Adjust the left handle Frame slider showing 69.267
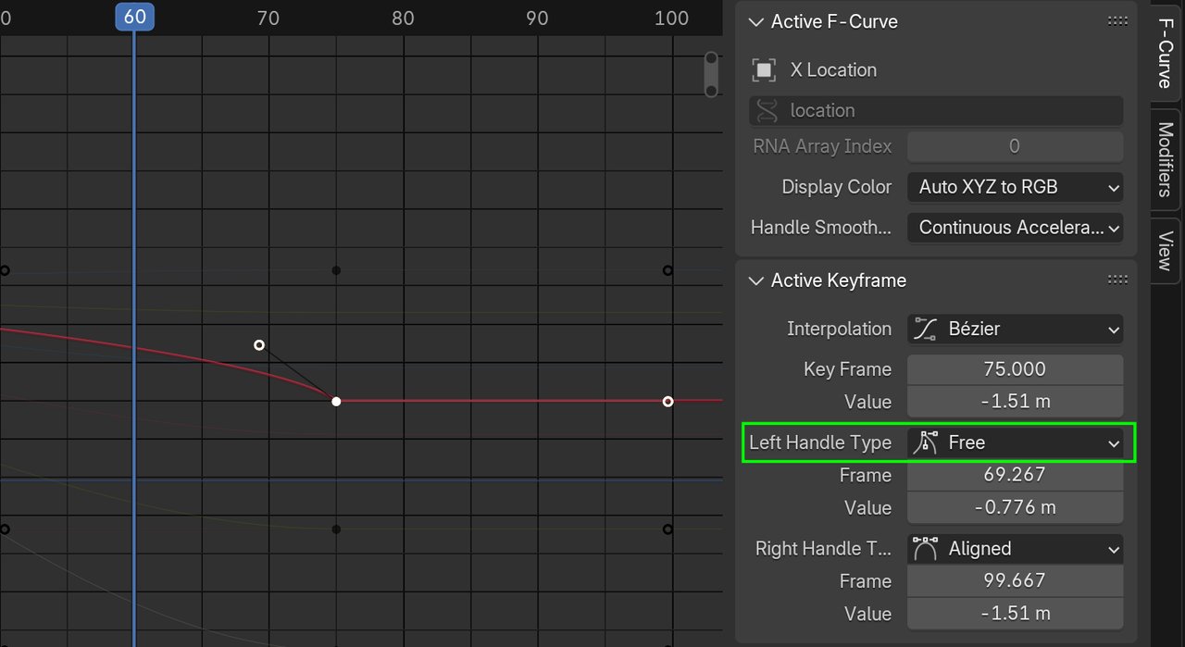The width and height of the screenshot is (1185, 647). point(1015,475)
